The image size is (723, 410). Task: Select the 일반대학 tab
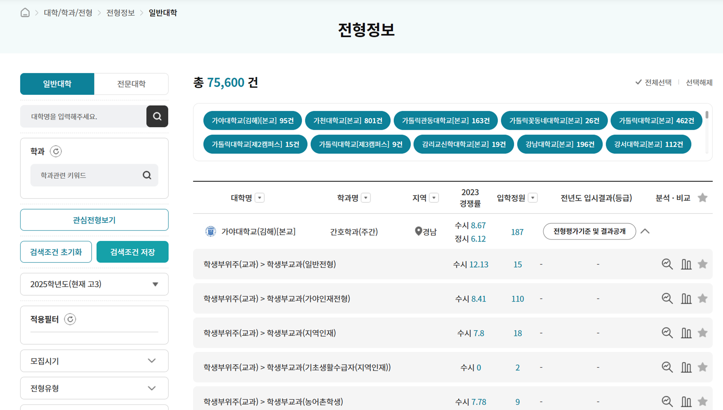pos(57,84)
